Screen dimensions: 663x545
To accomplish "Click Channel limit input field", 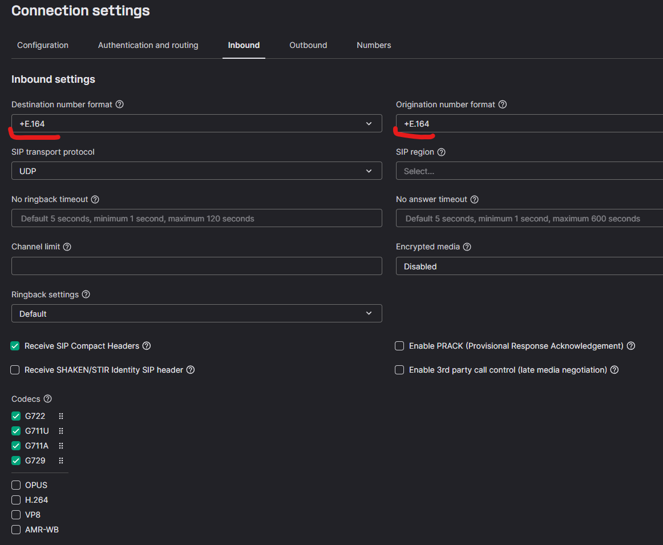I will coord(197,266).
